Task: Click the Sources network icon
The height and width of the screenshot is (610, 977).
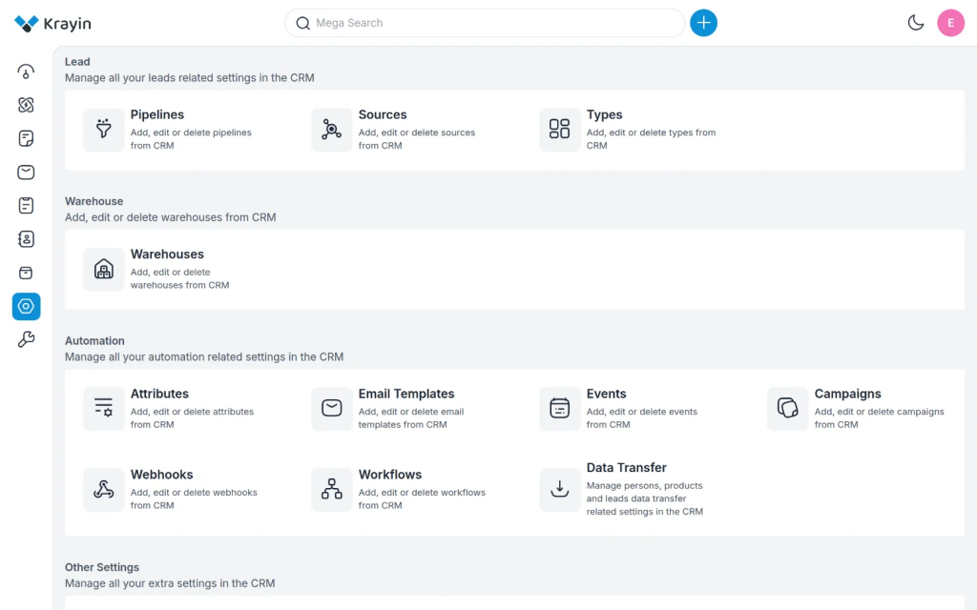Action: coord(331,130)
